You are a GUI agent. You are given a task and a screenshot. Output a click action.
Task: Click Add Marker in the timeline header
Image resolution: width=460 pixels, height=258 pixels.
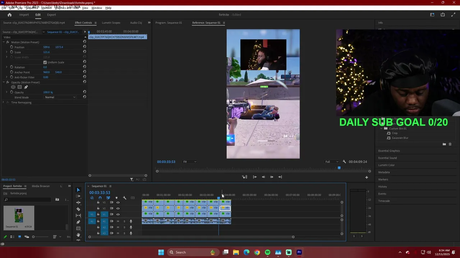[x=116, y=198]
